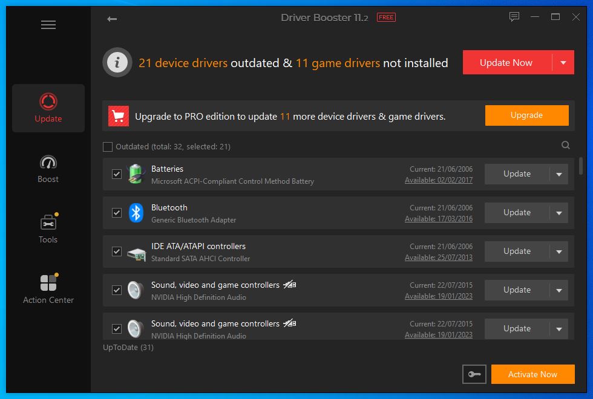Update the Generic Bluetooth Adapter driver
The height and width of the screenshot is (399, 593).
(517, 213)
